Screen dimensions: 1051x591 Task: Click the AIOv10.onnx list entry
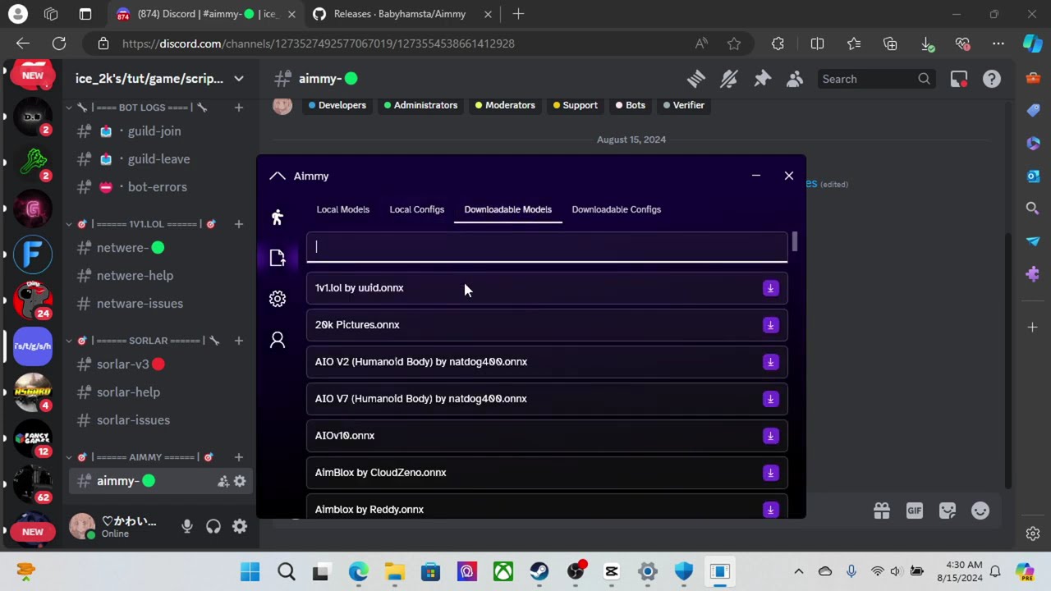point(547,436)
